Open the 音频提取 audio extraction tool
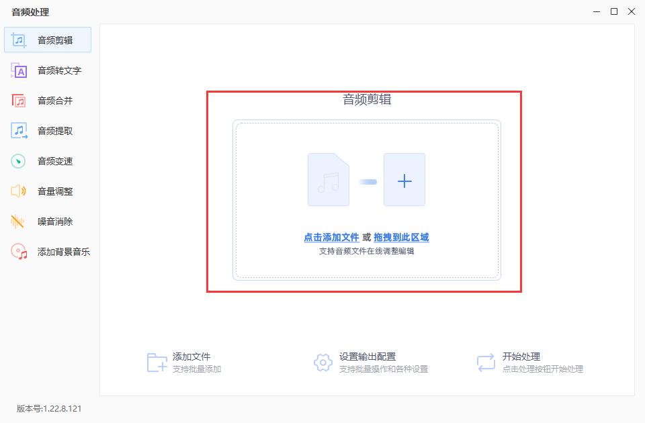 coord(50,130)
